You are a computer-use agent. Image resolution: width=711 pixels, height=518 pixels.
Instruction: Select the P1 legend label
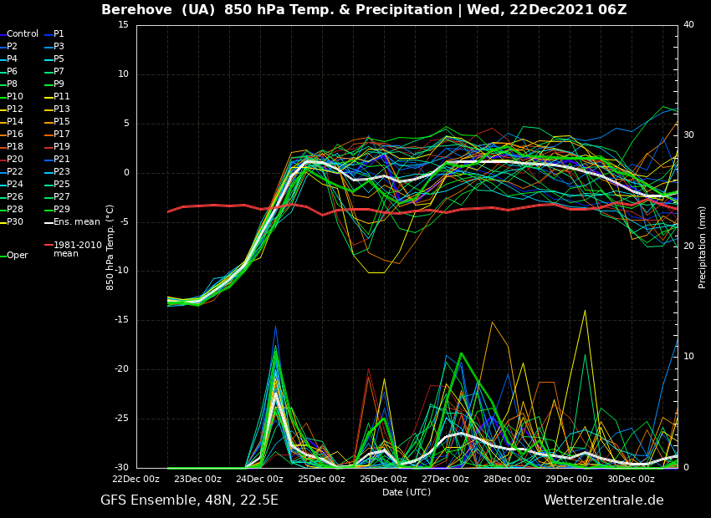[59, 34]
